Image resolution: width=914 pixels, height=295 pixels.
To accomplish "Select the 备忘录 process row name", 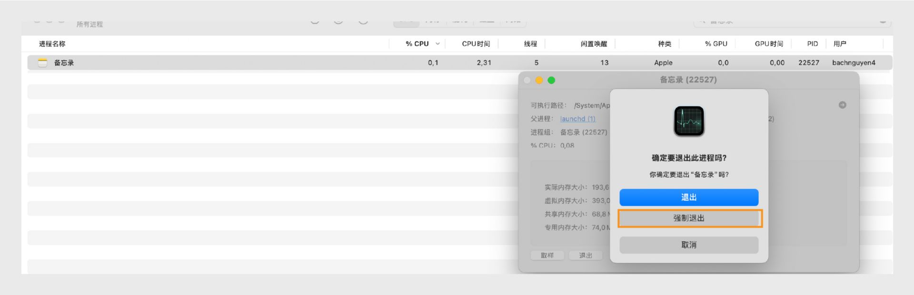I will coord(64,63).
